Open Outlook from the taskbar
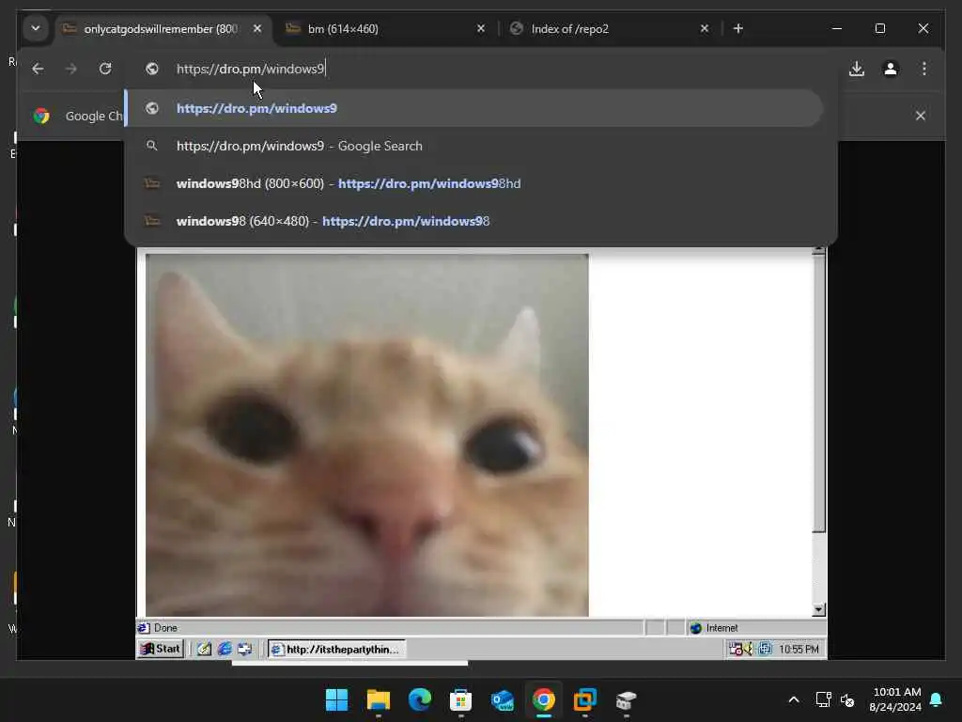This screenshot has width=962, height=722. coord(503,699)
